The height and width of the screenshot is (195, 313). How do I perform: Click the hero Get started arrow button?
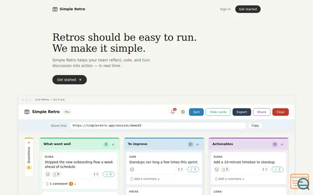[x=70, y=80]
